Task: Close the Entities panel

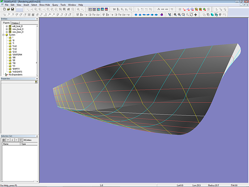Action: (37, 19)
